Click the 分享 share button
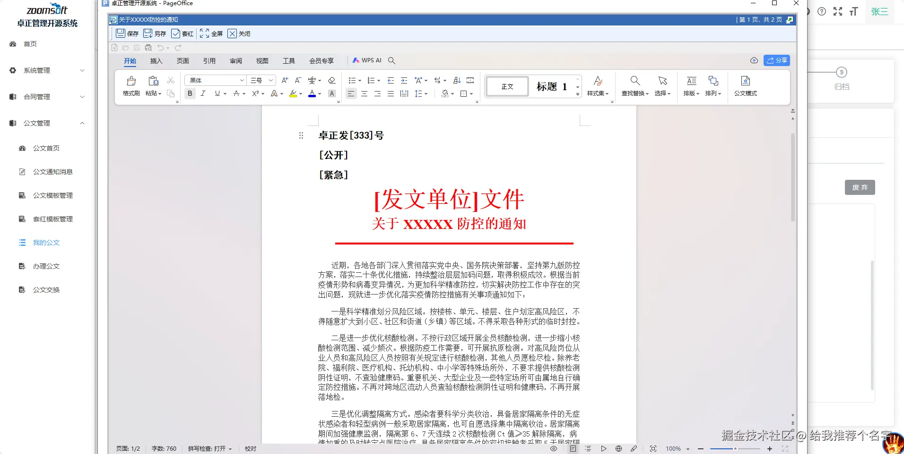This screenshot has height=454, width=904. tap(777, 60)
